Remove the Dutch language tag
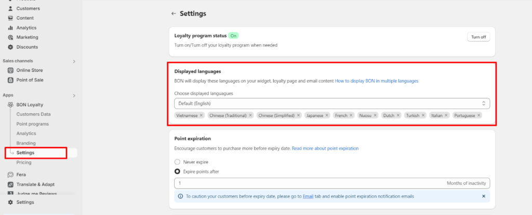The image size is (532, 215). tap(398, 115)
